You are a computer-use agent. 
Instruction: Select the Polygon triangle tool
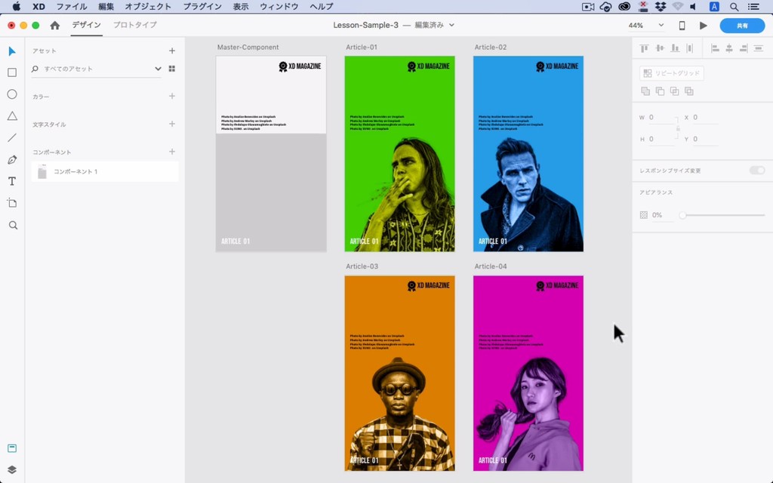12,115
